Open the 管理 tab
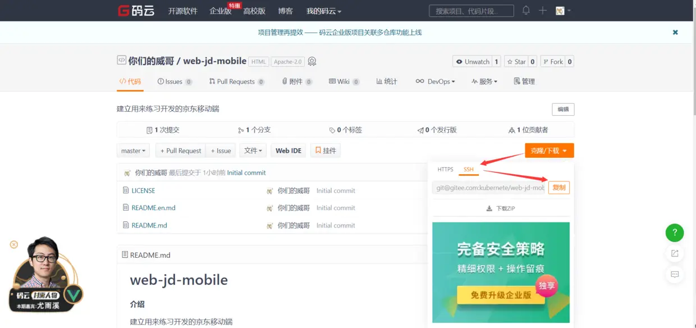This screenshot has width=696, height=328. pos(524,81)
